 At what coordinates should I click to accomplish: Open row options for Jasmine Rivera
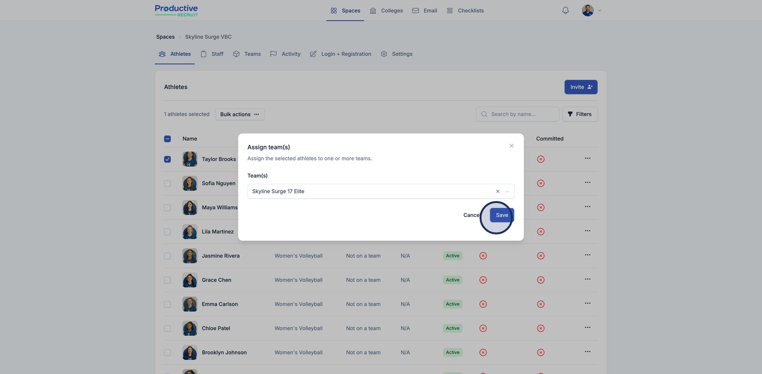tap(587, 255)
